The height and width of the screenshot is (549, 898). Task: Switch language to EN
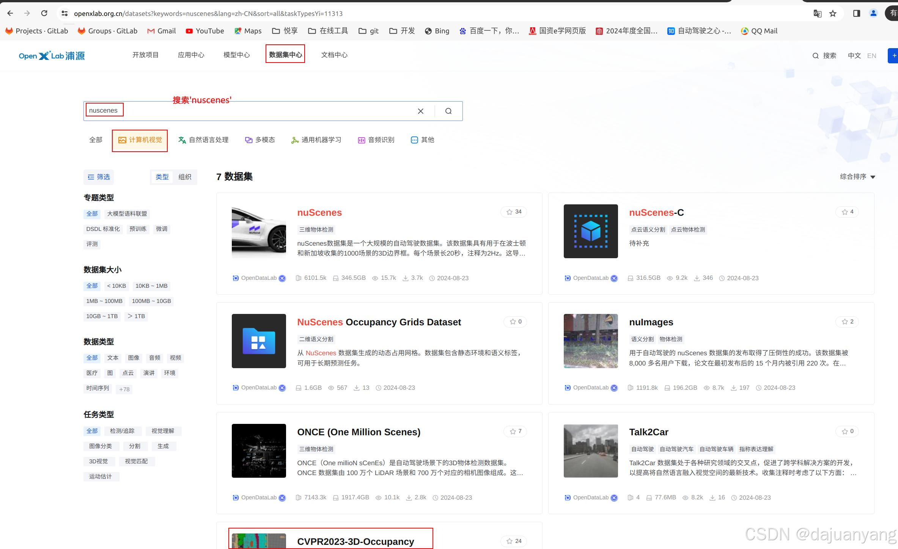coord(871,56)
